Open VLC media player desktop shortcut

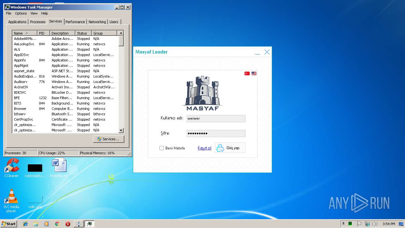(11, 201)
